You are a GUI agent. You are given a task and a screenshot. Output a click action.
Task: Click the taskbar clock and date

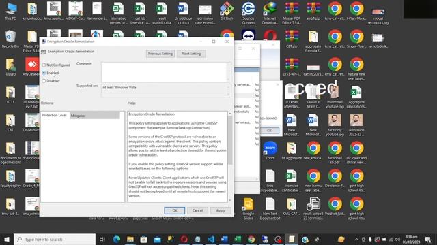[411, 239]
